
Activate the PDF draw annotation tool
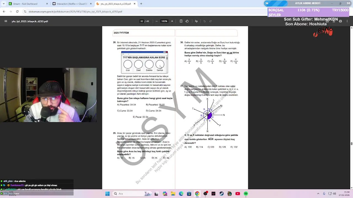pos(196,21)
